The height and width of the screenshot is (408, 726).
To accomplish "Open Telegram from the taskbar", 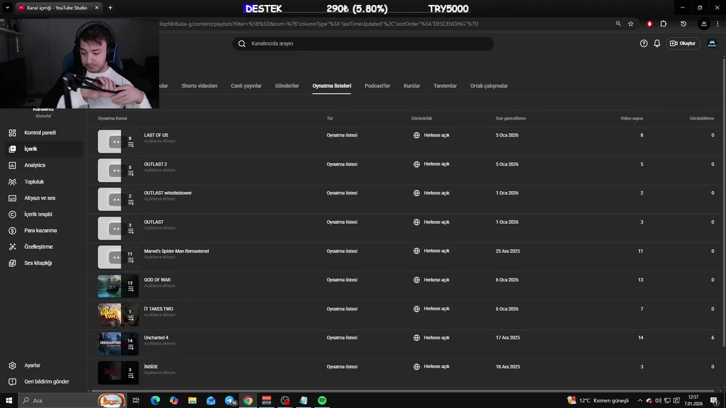I will pos(230,401).
